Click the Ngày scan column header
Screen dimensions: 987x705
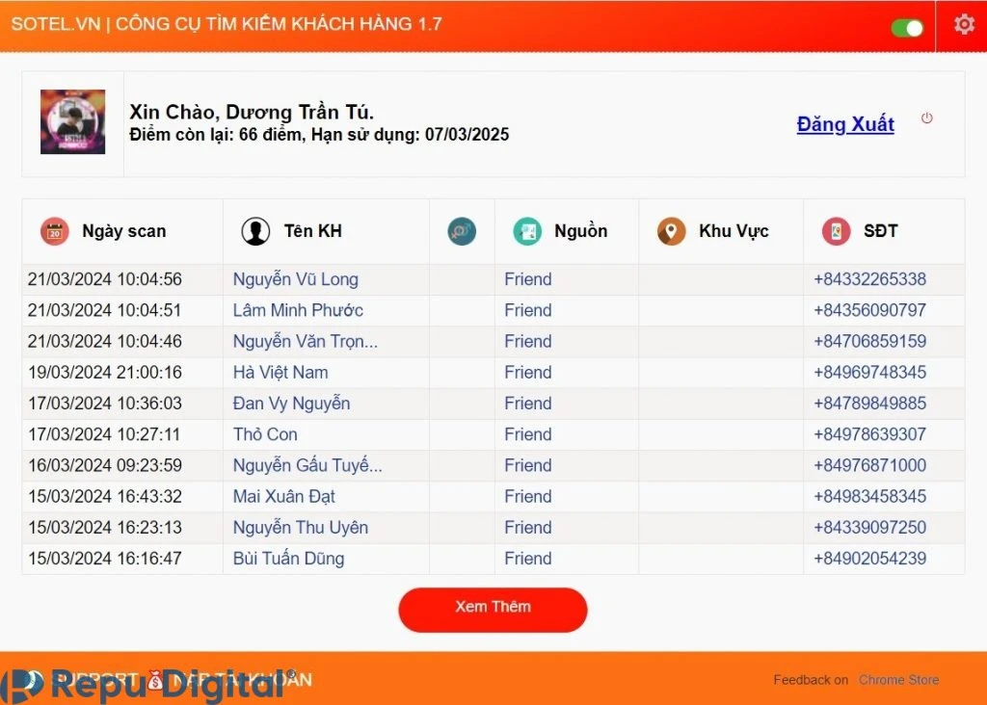tap(122, 231)
